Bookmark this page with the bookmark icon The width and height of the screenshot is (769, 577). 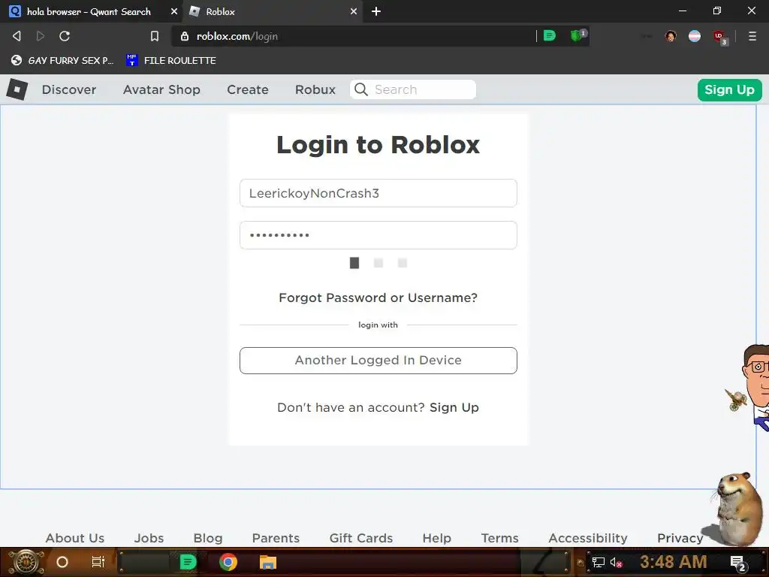click(155, 36)
